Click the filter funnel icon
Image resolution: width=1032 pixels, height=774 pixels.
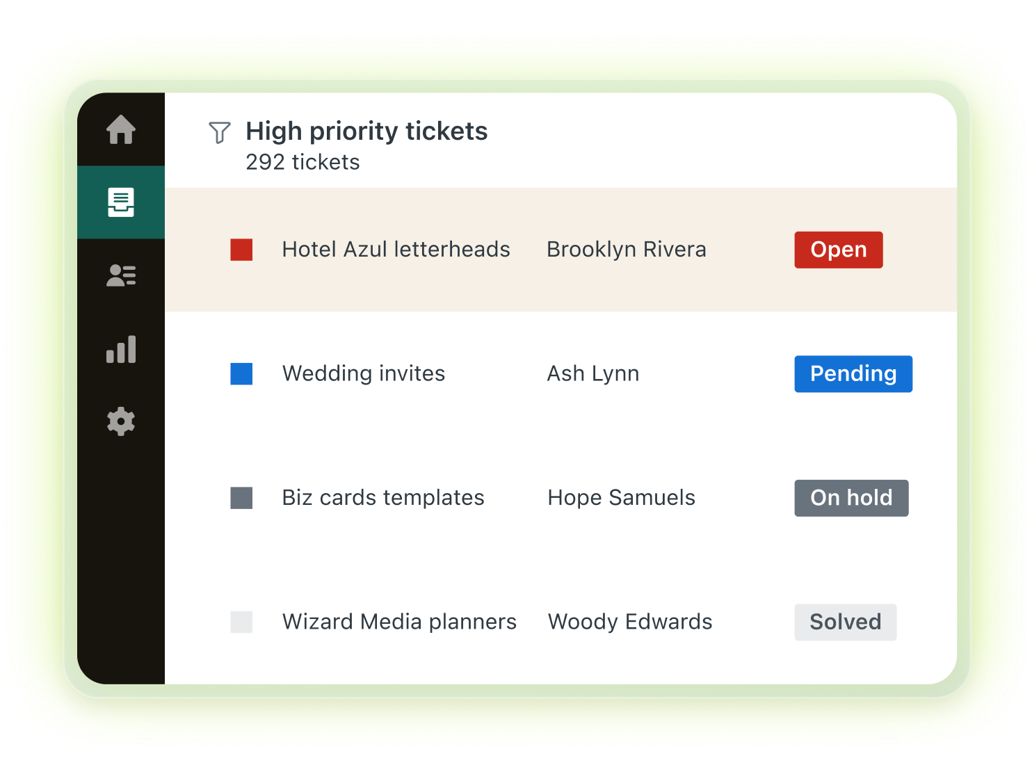[220, 132]
